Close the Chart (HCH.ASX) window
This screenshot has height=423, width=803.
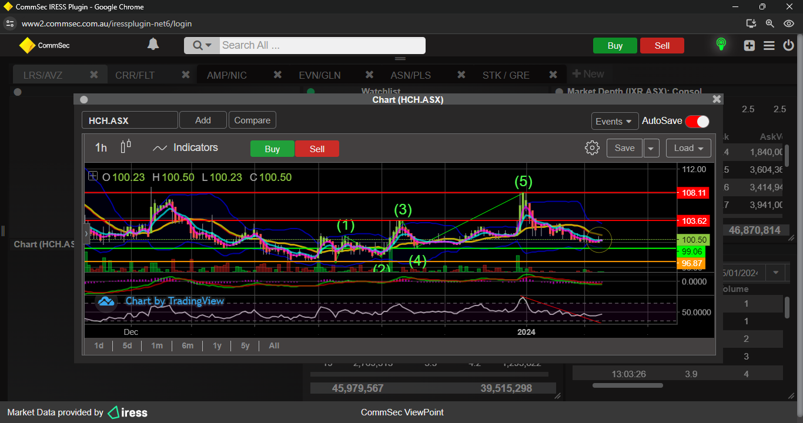pyautogui.click(x=716, y=99)
